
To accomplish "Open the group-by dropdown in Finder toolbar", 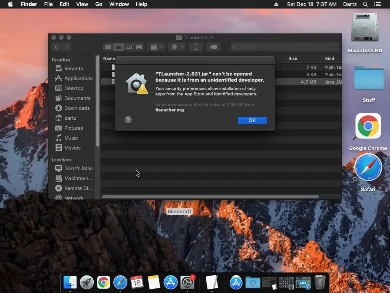I will point(157,47).
